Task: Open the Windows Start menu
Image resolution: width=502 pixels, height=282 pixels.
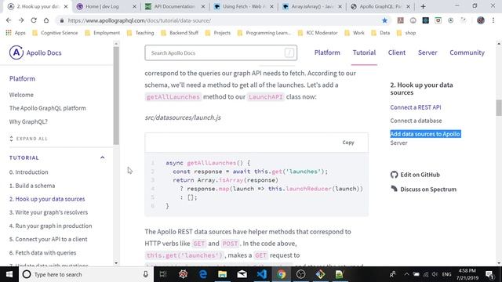Action: point(9,274)
